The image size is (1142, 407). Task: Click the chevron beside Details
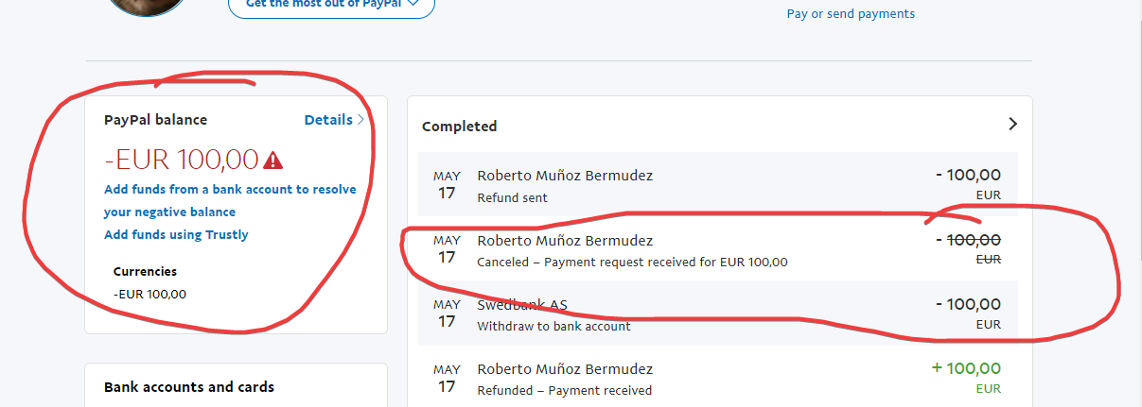360,120
